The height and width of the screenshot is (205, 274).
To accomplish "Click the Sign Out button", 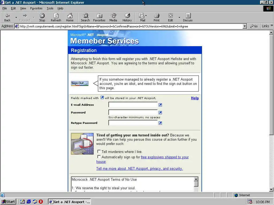I will 80,83.
